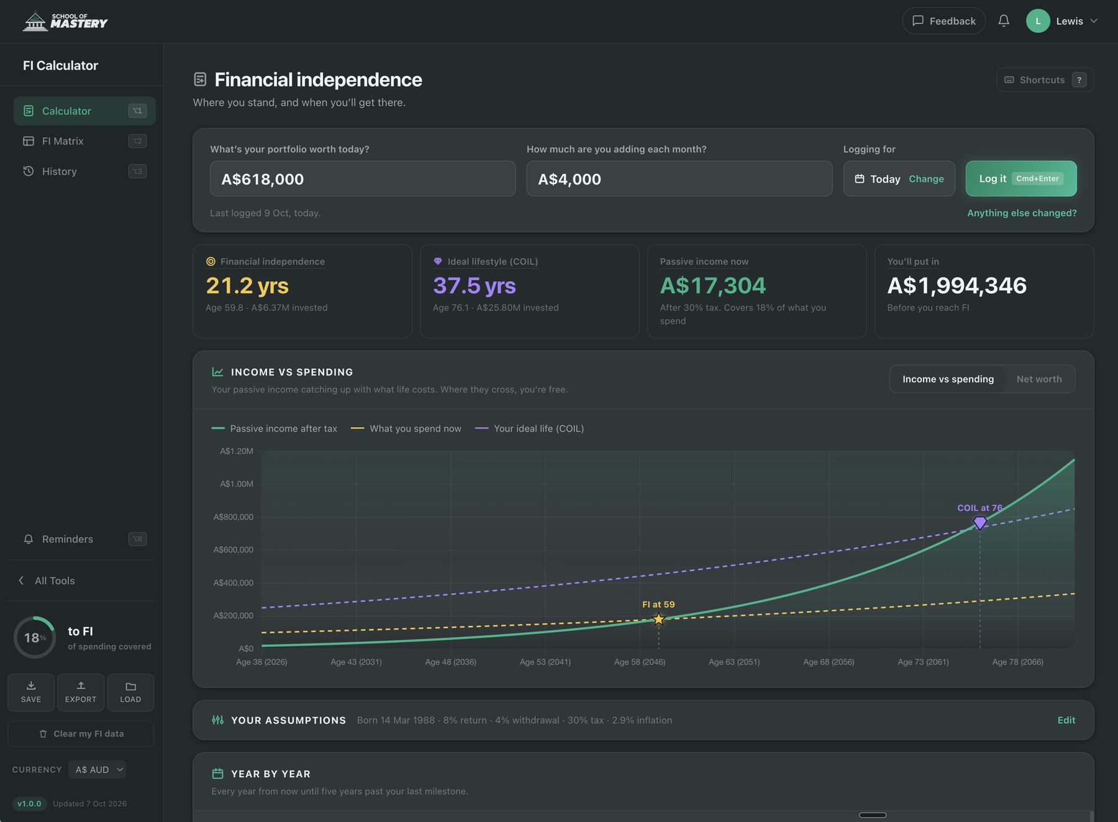The image size is (1118, 822).
Task: Click the calendar icon beside Year by Year
Action: click(x=217, y=774)
